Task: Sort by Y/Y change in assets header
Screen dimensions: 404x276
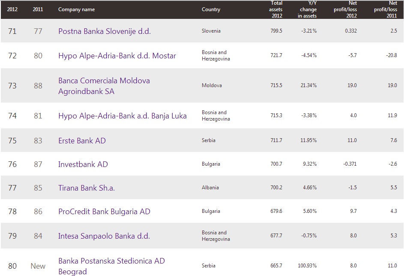Action: [307, 9]
